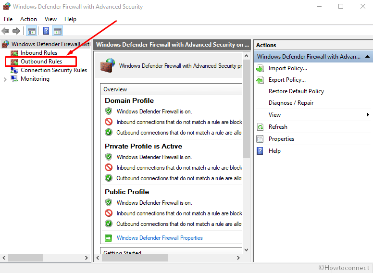Open the View submenu arrow

tap(368, 115)
